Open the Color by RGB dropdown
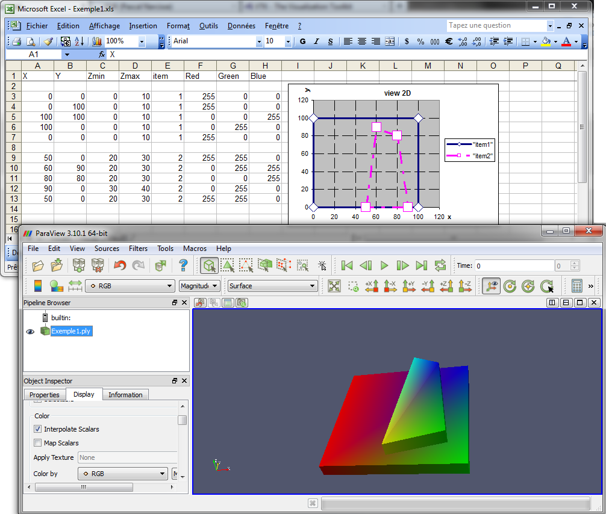The width and height of the screenshot is (606, 514). (x=123, y=474)
